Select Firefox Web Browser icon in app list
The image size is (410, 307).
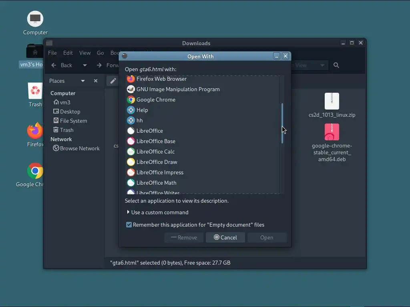pyautogui.click(x=131, y=79)
